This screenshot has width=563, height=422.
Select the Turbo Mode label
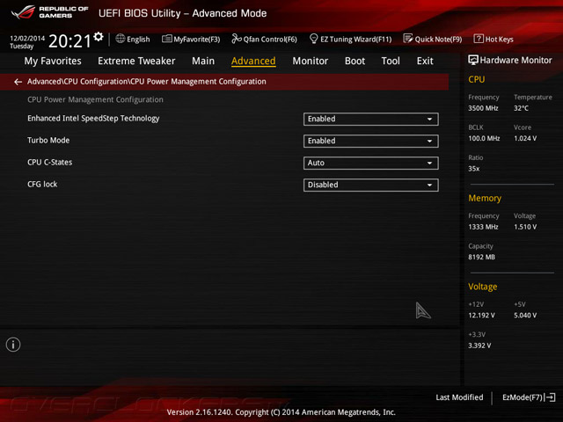click(48, 141)
